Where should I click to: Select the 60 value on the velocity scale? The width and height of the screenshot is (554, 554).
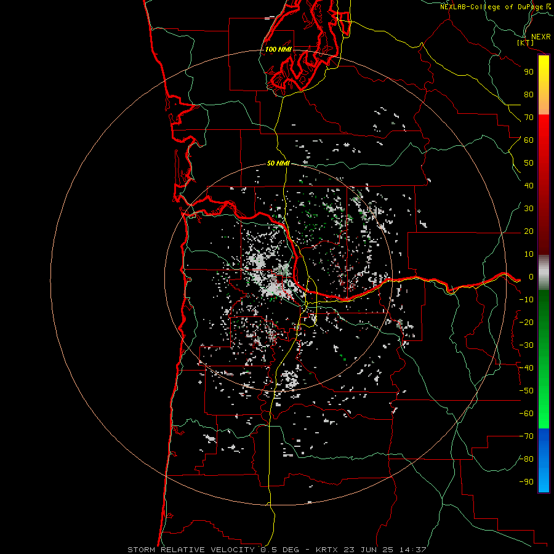pyautogui.click(x=529, y=140)
